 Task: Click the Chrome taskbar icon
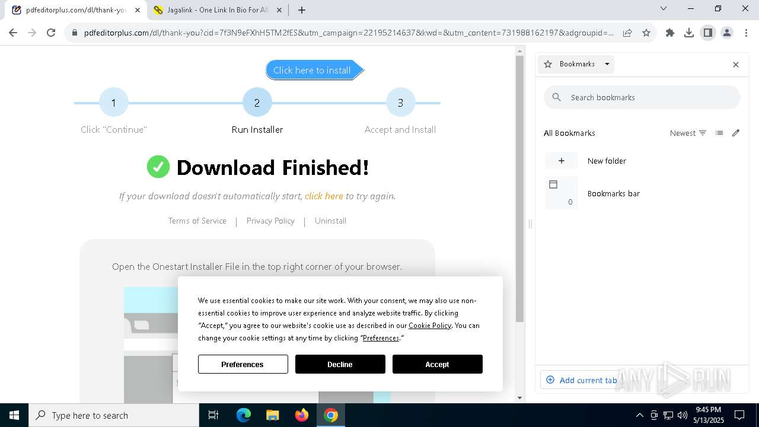pos(331,415)
